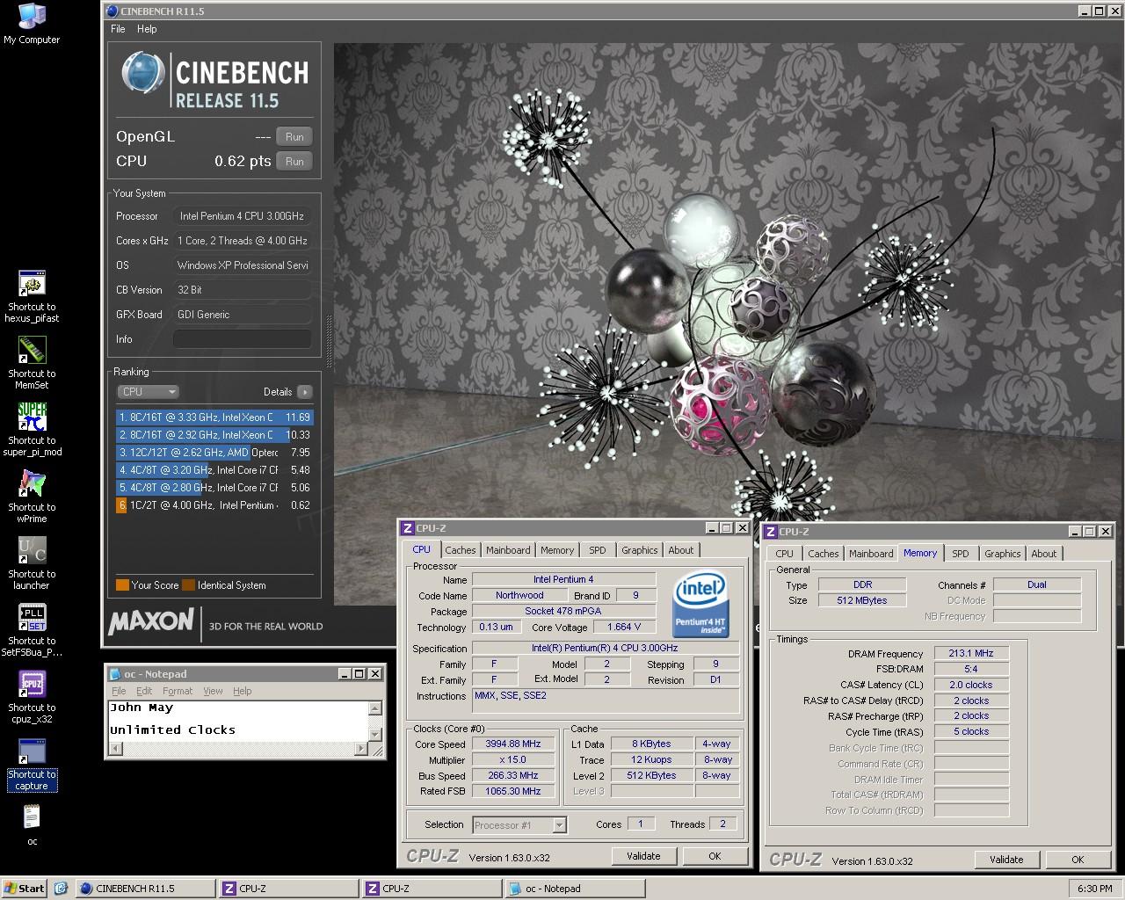Screen dimensions: 1125x900
Task: Select 12C/12T @ 2.62 GHz AMD ranking row
Action: click(214, 453)
